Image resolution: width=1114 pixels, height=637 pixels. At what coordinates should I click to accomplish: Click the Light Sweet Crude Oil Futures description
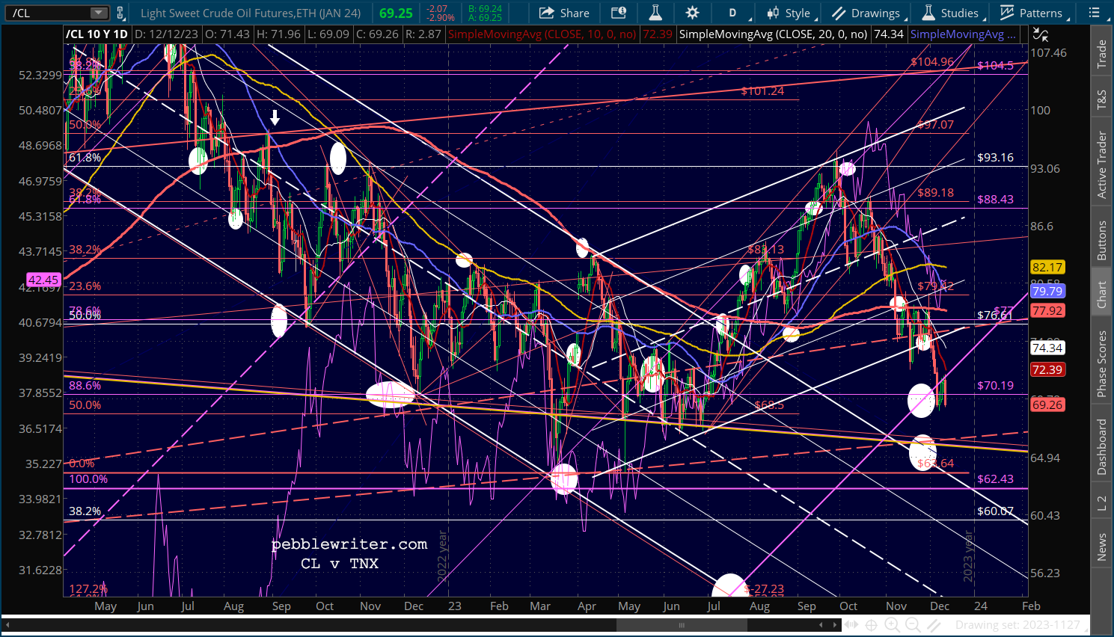pos(251,13)
